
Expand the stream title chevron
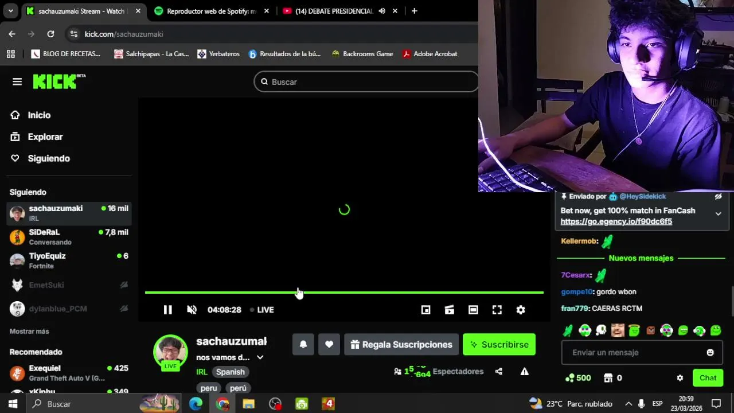tap(260, 357)
